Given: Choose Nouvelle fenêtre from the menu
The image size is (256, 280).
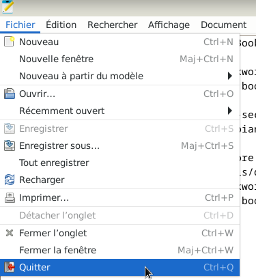Looking at the screenshot, I should coord(120,59).
